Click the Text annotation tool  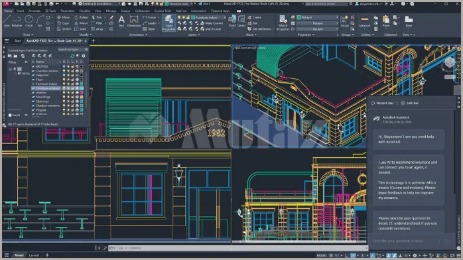[121, 21]
